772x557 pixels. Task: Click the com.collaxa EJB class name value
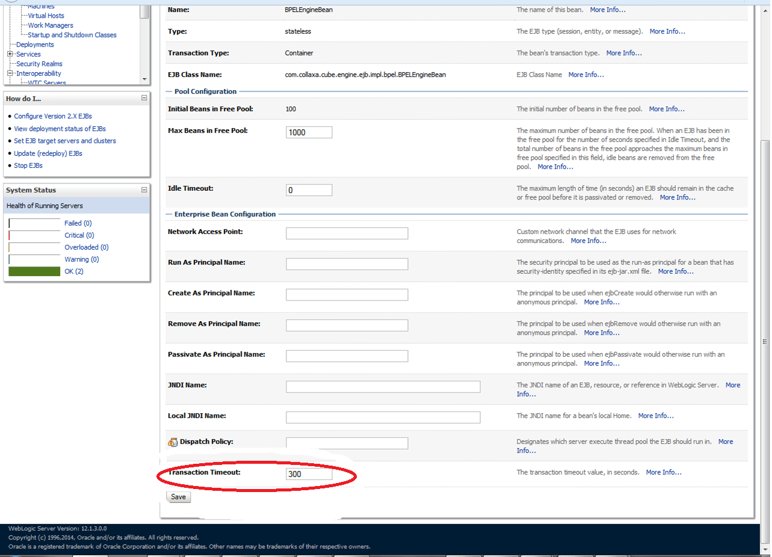click(365, 75)
